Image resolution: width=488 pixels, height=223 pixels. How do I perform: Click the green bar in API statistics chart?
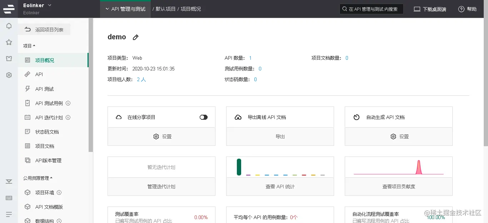239,167
